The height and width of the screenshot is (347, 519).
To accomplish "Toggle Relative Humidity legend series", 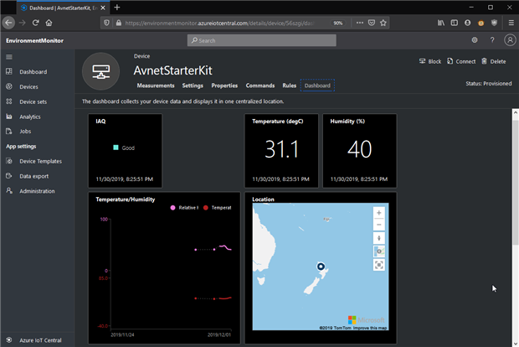I will pyautogui.click(x=185, y=207).
